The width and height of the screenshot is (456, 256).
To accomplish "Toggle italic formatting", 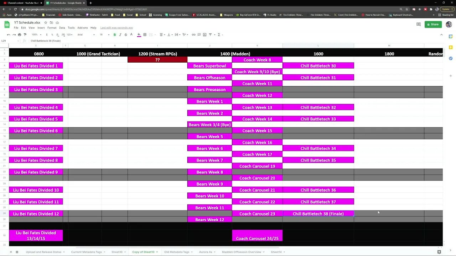I will coord(120,34).
